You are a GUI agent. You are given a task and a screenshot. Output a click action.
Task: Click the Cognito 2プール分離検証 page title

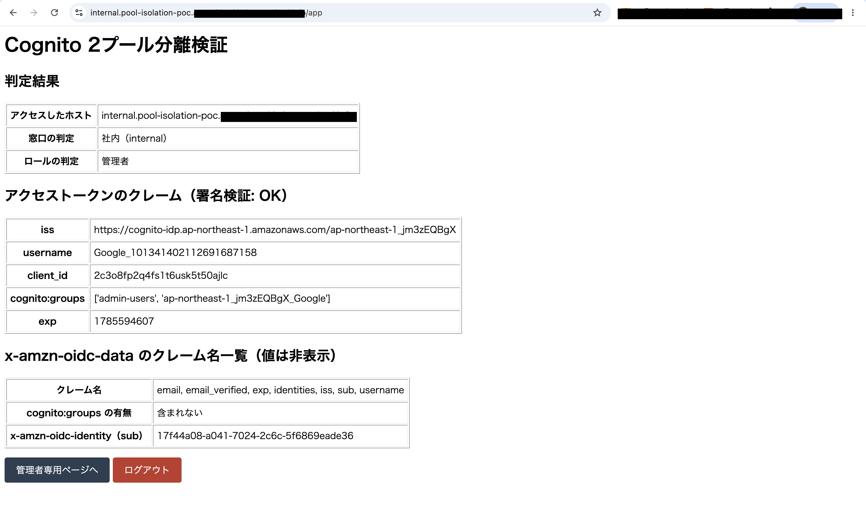pos(116,45)
